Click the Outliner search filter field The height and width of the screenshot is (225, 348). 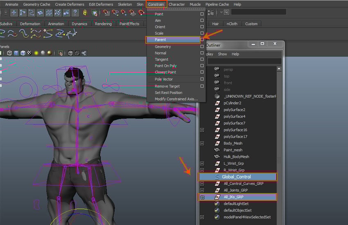pos(244,61)
